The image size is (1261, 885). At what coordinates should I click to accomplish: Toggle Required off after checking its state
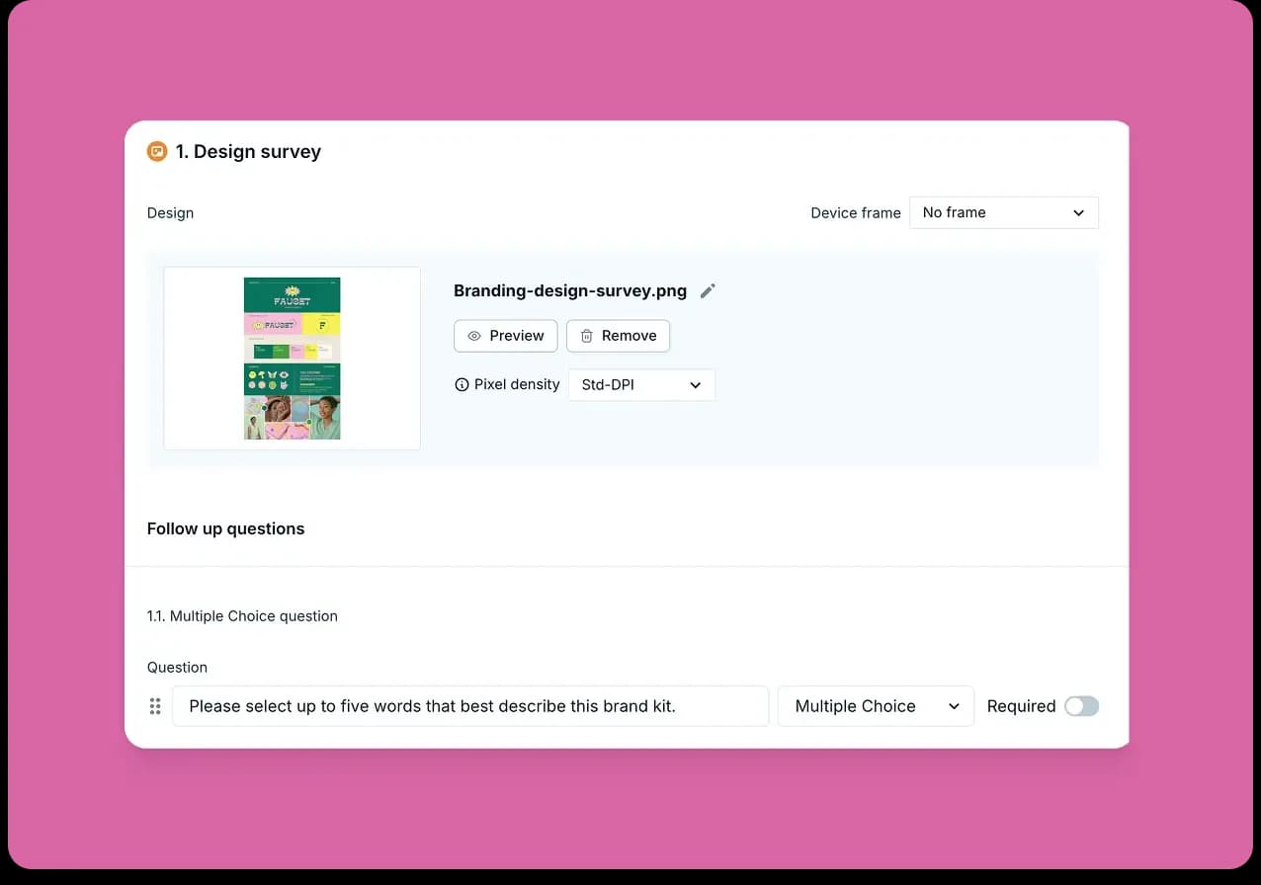coord(1081,706)
